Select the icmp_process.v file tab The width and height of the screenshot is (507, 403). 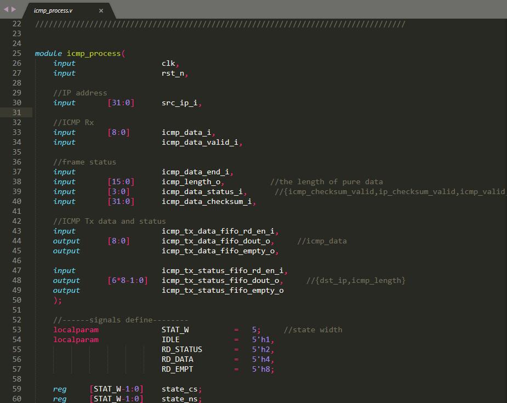coord(53,10)
